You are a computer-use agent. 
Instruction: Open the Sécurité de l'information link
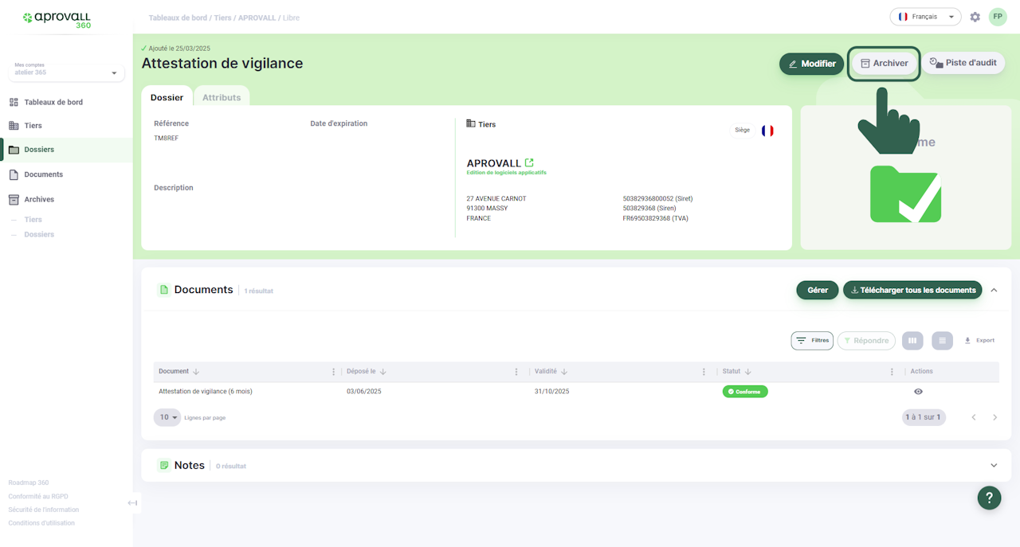tap(44, 510)
